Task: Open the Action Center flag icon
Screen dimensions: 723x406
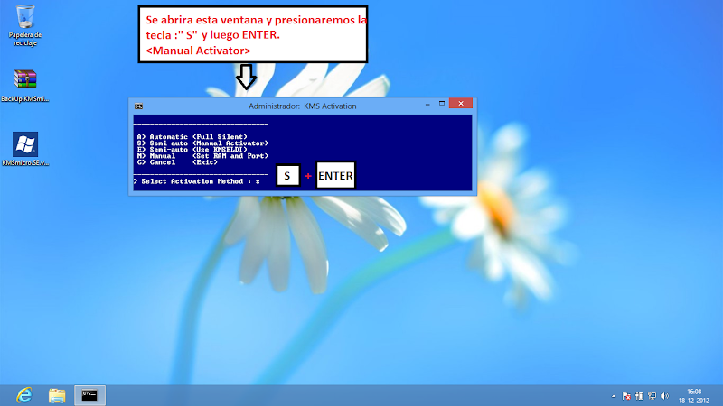Action: [x=626, y=396]
